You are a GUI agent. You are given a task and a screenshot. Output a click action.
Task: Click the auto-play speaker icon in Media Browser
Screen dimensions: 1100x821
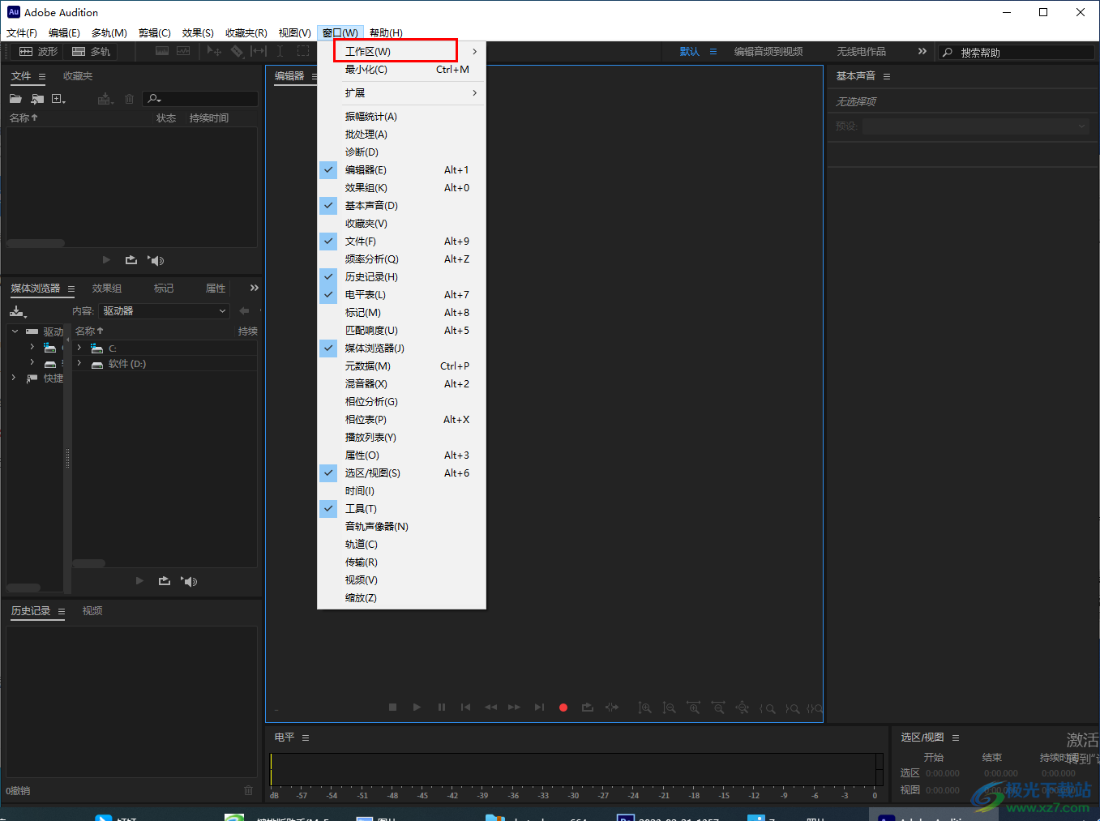[189, 581]
